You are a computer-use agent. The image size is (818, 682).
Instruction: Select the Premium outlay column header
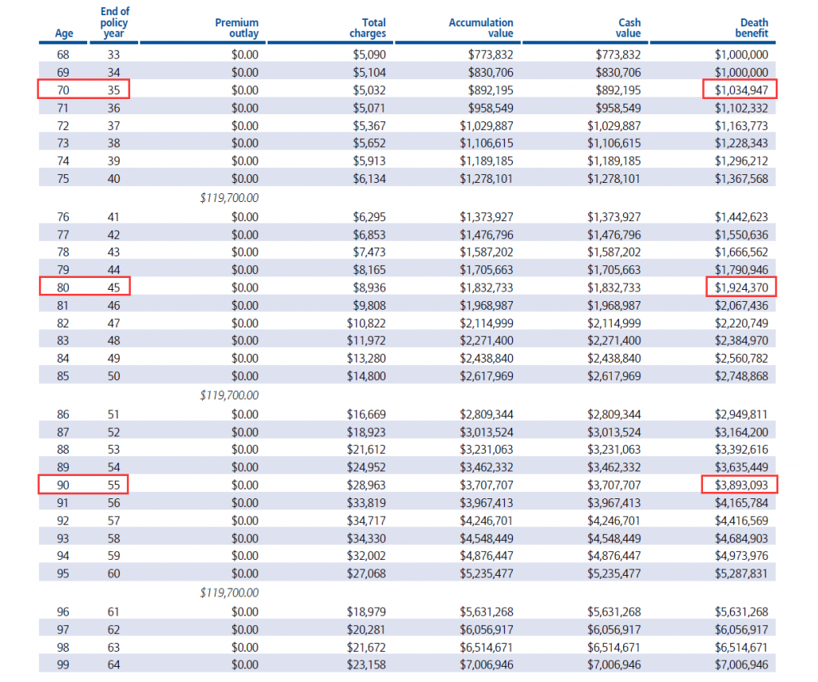pos(236,28)
